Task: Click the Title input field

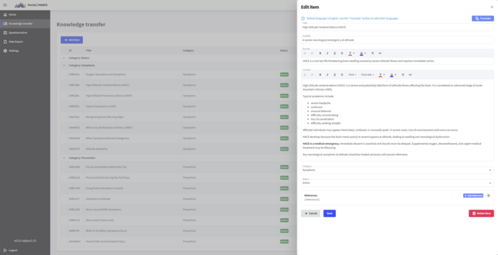Action: coord(397,27)
